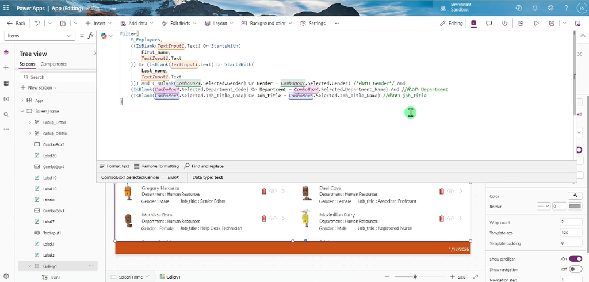
Task: Open the Gallery1 more options ellipsis
Action: coord(91,266)
